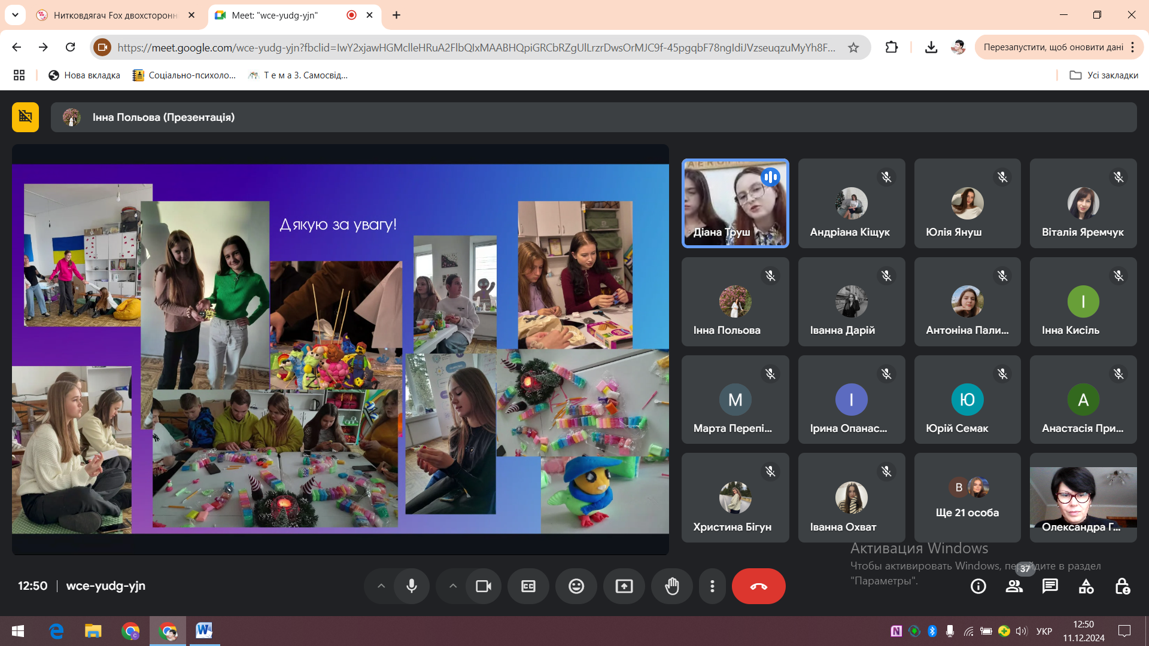
Task: Expand the audio settings arrow beside the microphone
Action: (x=381, y=586)
